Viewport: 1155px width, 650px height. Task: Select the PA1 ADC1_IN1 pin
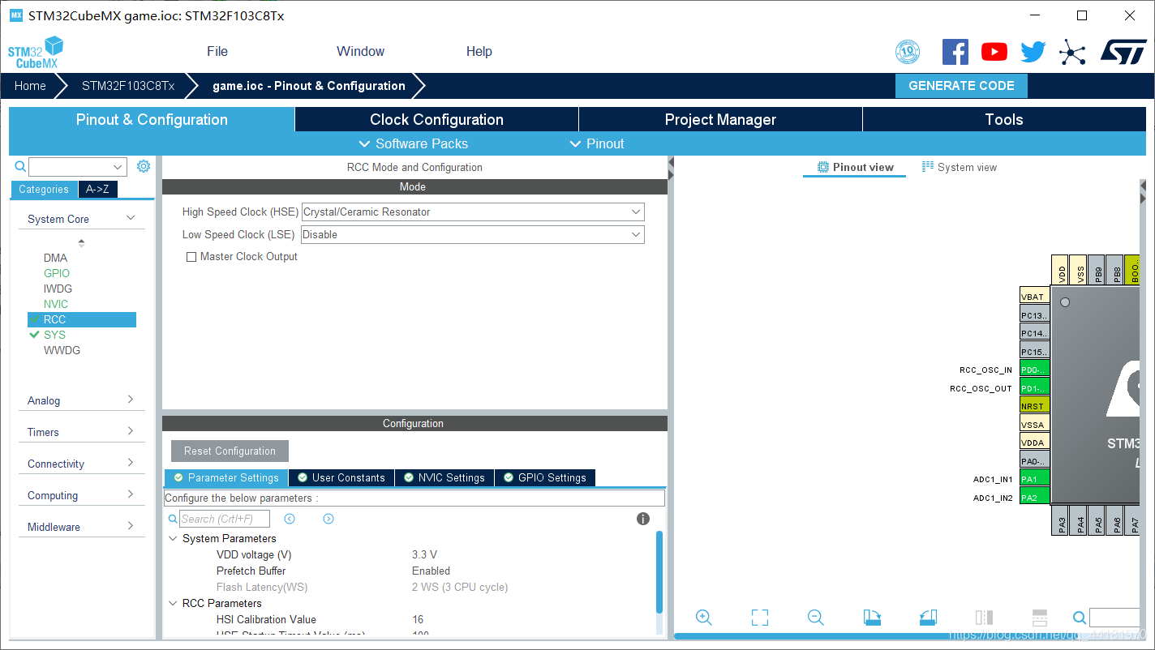(x=1035, y=479)
